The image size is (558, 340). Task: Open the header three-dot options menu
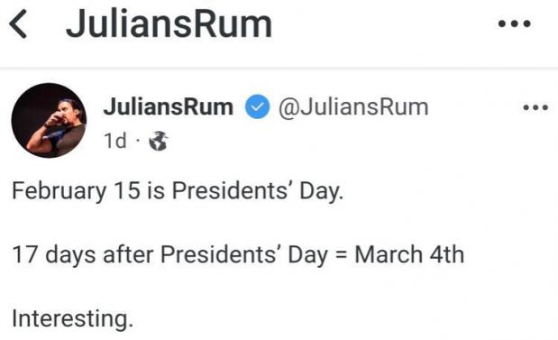[x=514, y=23]
